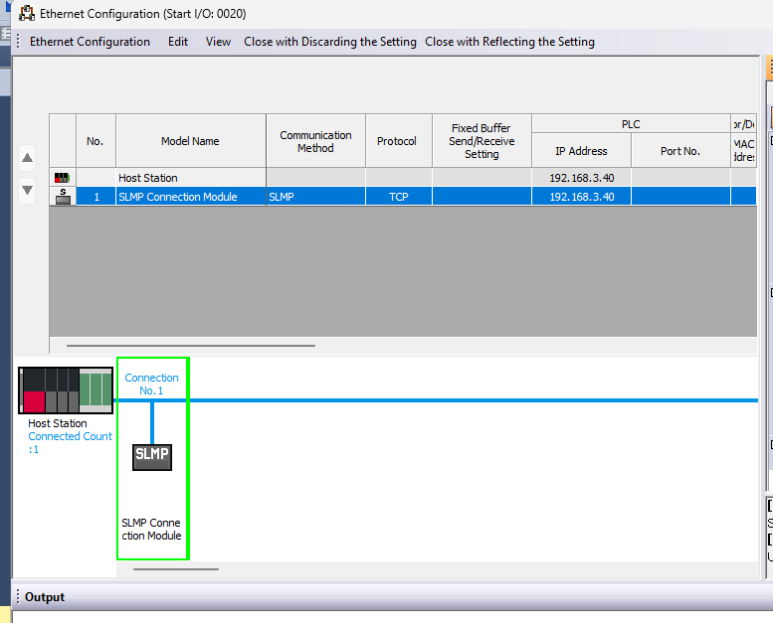Click the move-down arrow beside the table
This screenshot has height=623, width=773.
pos(28,189)
